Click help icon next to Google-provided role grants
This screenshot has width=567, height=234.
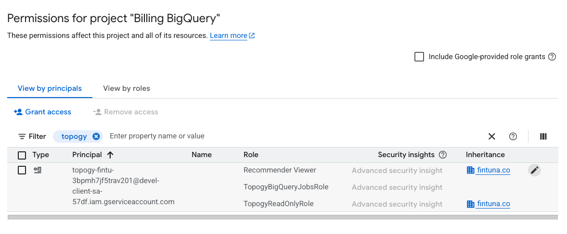(552, 57)
